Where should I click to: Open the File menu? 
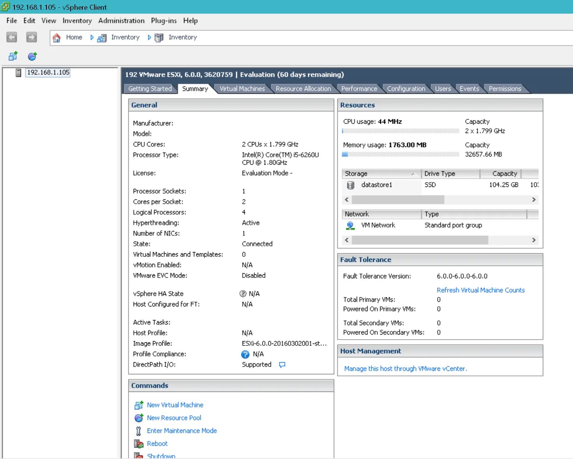[x=12, y=21]
